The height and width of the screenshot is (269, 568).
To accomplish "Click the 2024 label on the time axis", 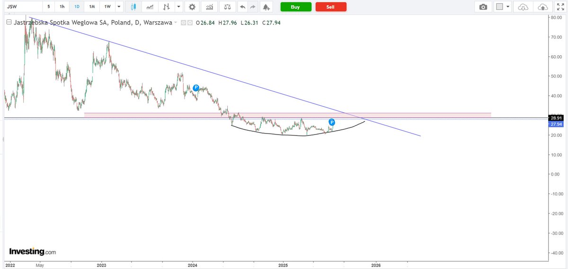I will [193, 265].
